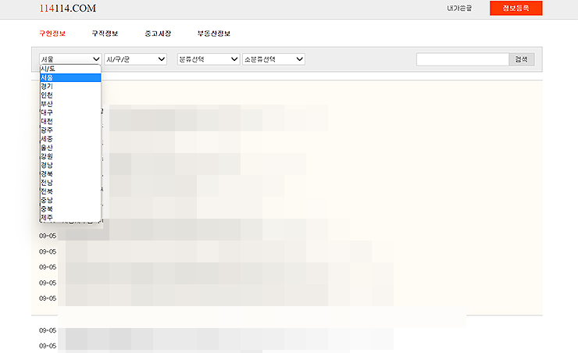Pick 경북 from the region list
This screenshot has width=578, height=353.
tap(70, 174)
